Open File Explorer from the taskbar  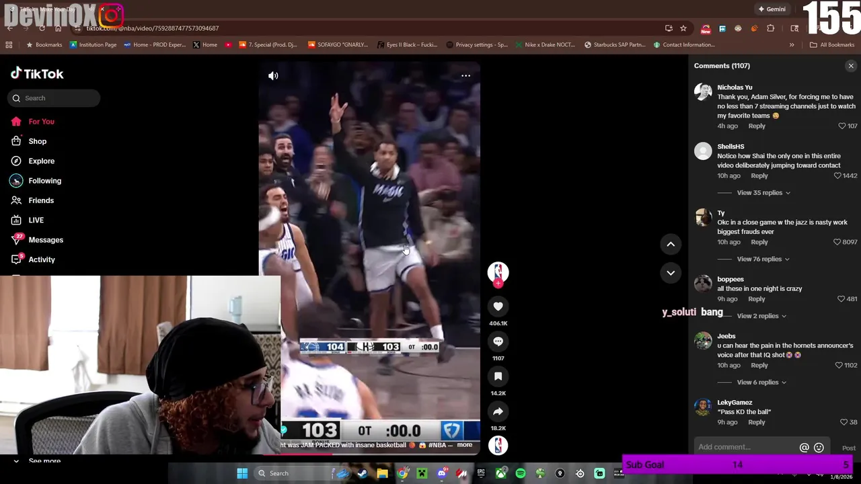[x=382, y=473]
